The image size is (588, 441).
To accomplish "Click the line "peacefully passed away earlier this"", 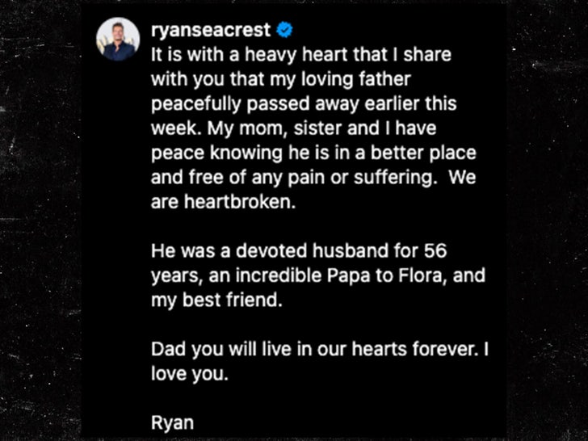I will click(x=305, y=105).
